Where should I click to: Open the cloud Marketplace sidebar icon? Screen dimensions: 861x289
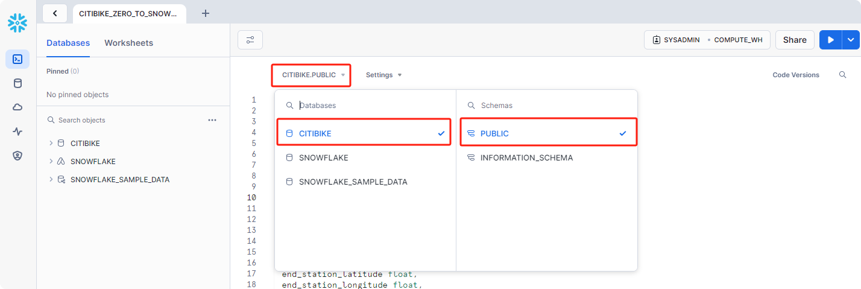[17, 107]
